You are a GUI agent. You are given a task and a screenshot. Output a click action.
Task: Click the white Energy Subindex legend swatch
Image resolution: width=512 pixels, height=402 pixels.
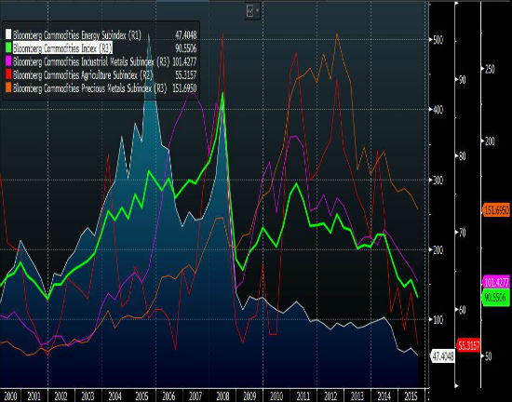click(x=8, y=35)
